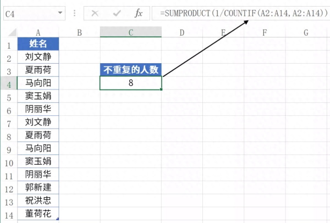Click the Enter checkmark icon in formula bar
330x223 pixels.
click(117, 13)
